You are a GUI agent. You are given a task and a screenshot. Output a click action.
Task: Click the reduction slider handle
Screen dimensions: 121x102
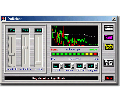[x=25, y=48]
